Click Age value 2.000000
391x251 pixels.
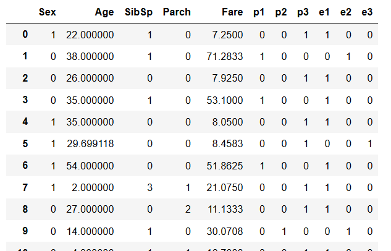[x=93, y=187]
